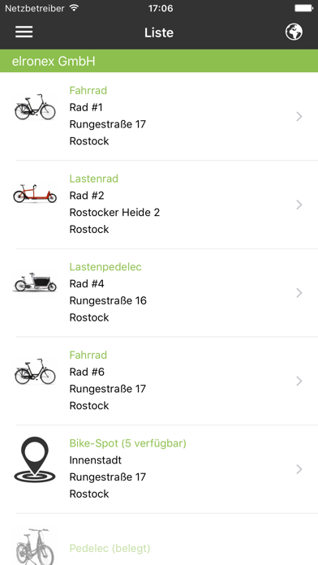Tap the elronex GmbH section header
318x565 pixels.
(159, 61)
